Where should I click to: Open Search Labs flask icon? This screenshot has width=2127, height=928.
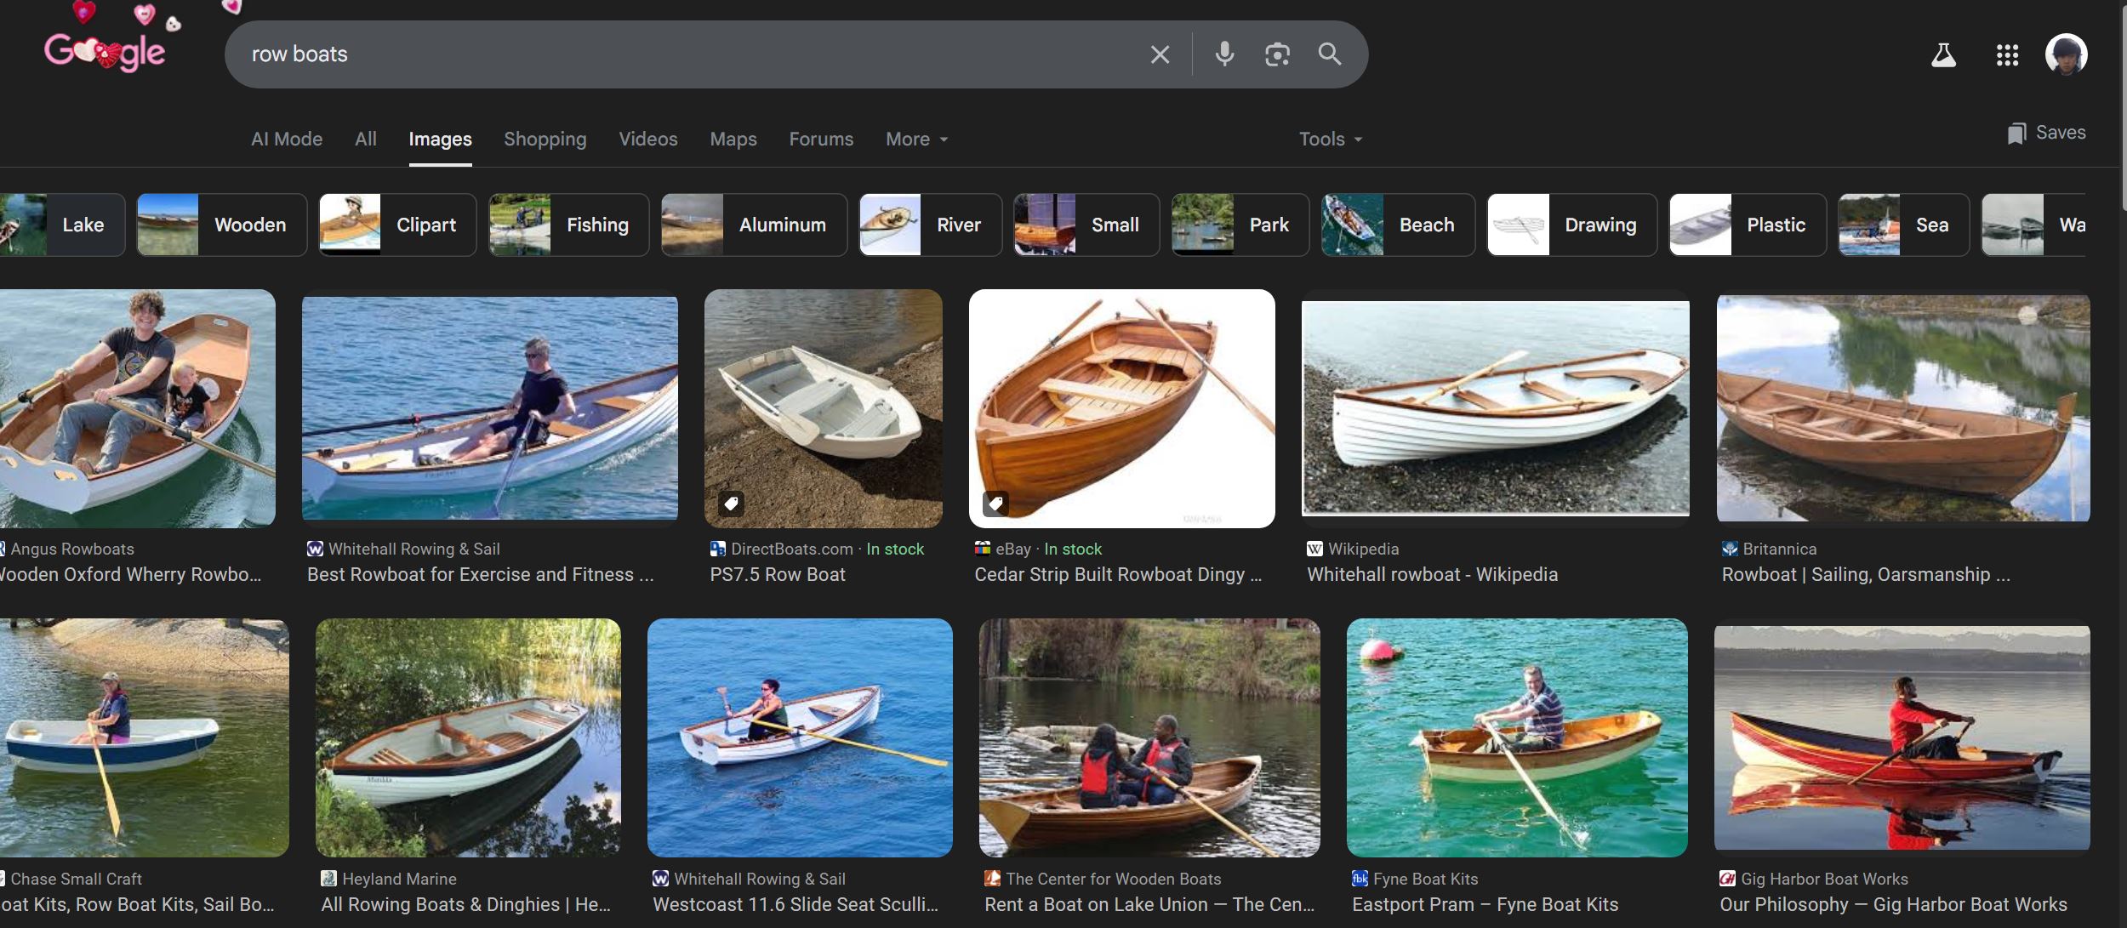pyautogui.click(x=1943, y=55)
